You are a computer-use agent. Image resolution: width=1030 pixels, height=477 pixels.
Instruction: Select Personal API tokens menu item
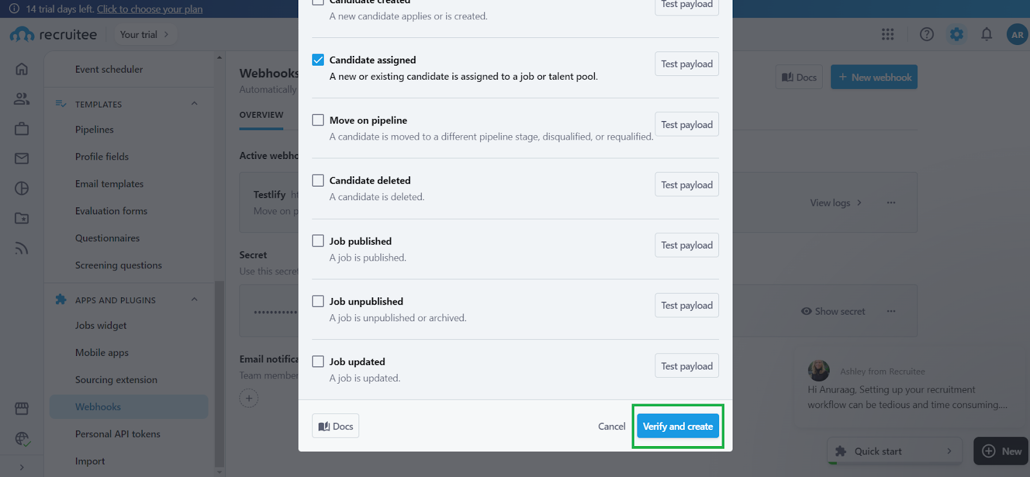click(118, 435)
